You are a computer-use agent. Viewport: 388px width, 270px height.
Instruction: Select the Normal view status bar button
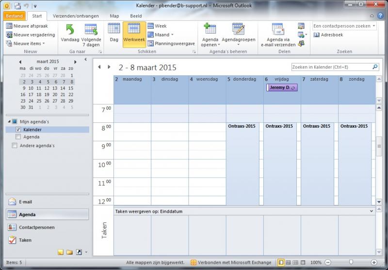click(281, 262)
